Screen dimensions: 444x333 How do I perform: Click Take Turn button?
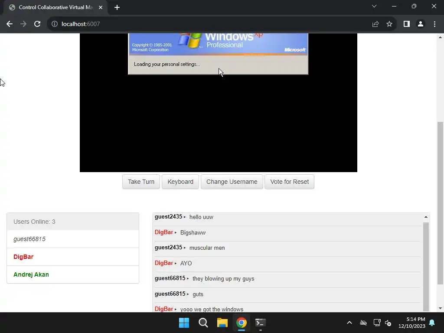click(x=141, y=182)
